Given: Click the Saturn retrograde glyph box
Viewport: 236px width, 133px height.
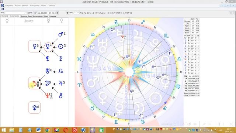Looking at the screenshot, I should [x=34, y=83].
